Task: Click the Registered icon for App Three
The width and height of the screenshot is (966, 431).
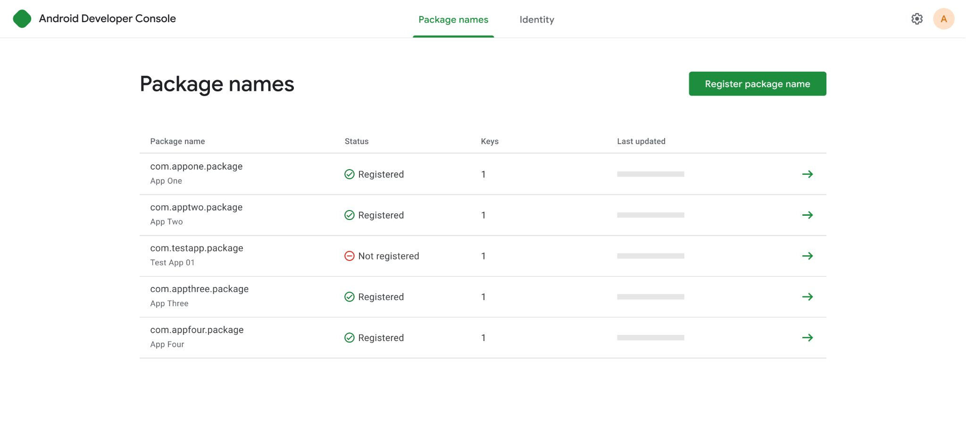Action: [349, 297]
